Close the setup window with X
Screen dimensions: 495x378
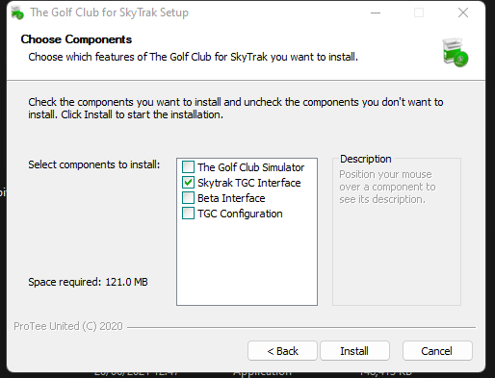click(x=463, y=13)
